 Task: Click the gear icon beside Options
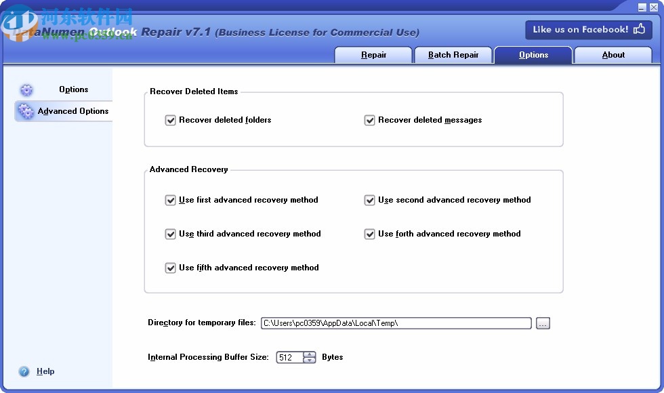[x=26, y=89]
